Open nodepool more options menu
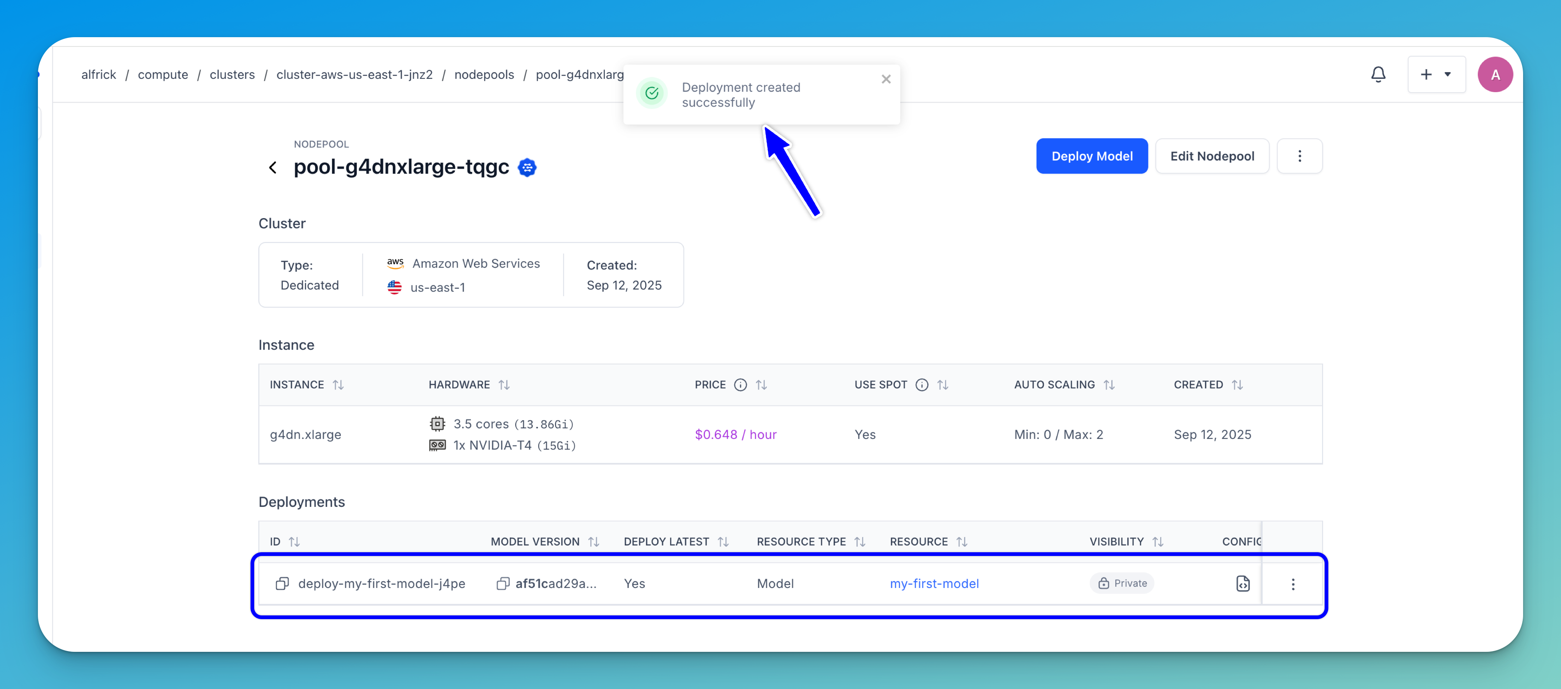Image resolution: width=1561 pixels, height=689 pixels. 1299,156
